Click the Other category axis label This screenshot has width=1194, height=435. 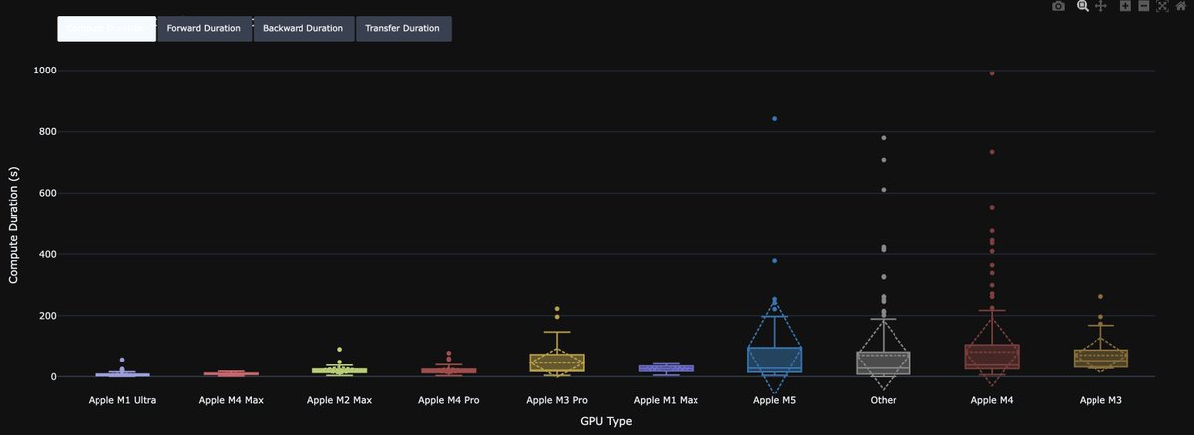click(x=883, y=401)
